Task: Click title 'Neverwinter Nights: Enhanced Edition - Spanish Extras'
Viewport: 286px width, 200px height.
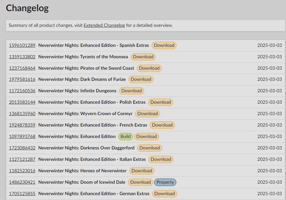Action: [x=93, y=45]
